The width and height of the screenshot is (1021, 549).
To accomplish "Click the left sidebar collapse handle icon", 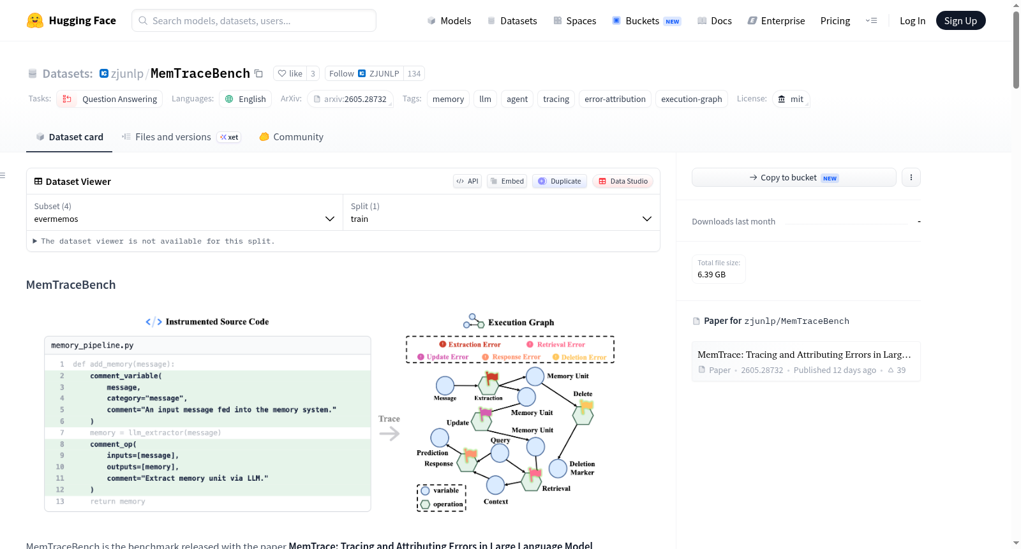I will 3,175.
